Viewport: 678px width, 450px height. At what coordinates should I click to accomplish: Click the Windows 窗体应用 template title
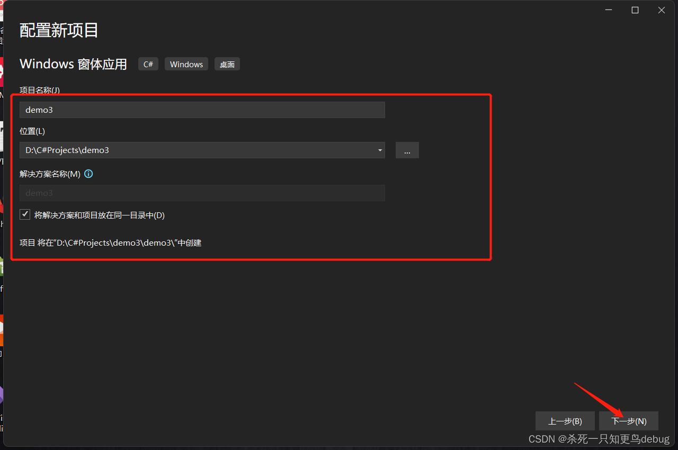point(73,64)
